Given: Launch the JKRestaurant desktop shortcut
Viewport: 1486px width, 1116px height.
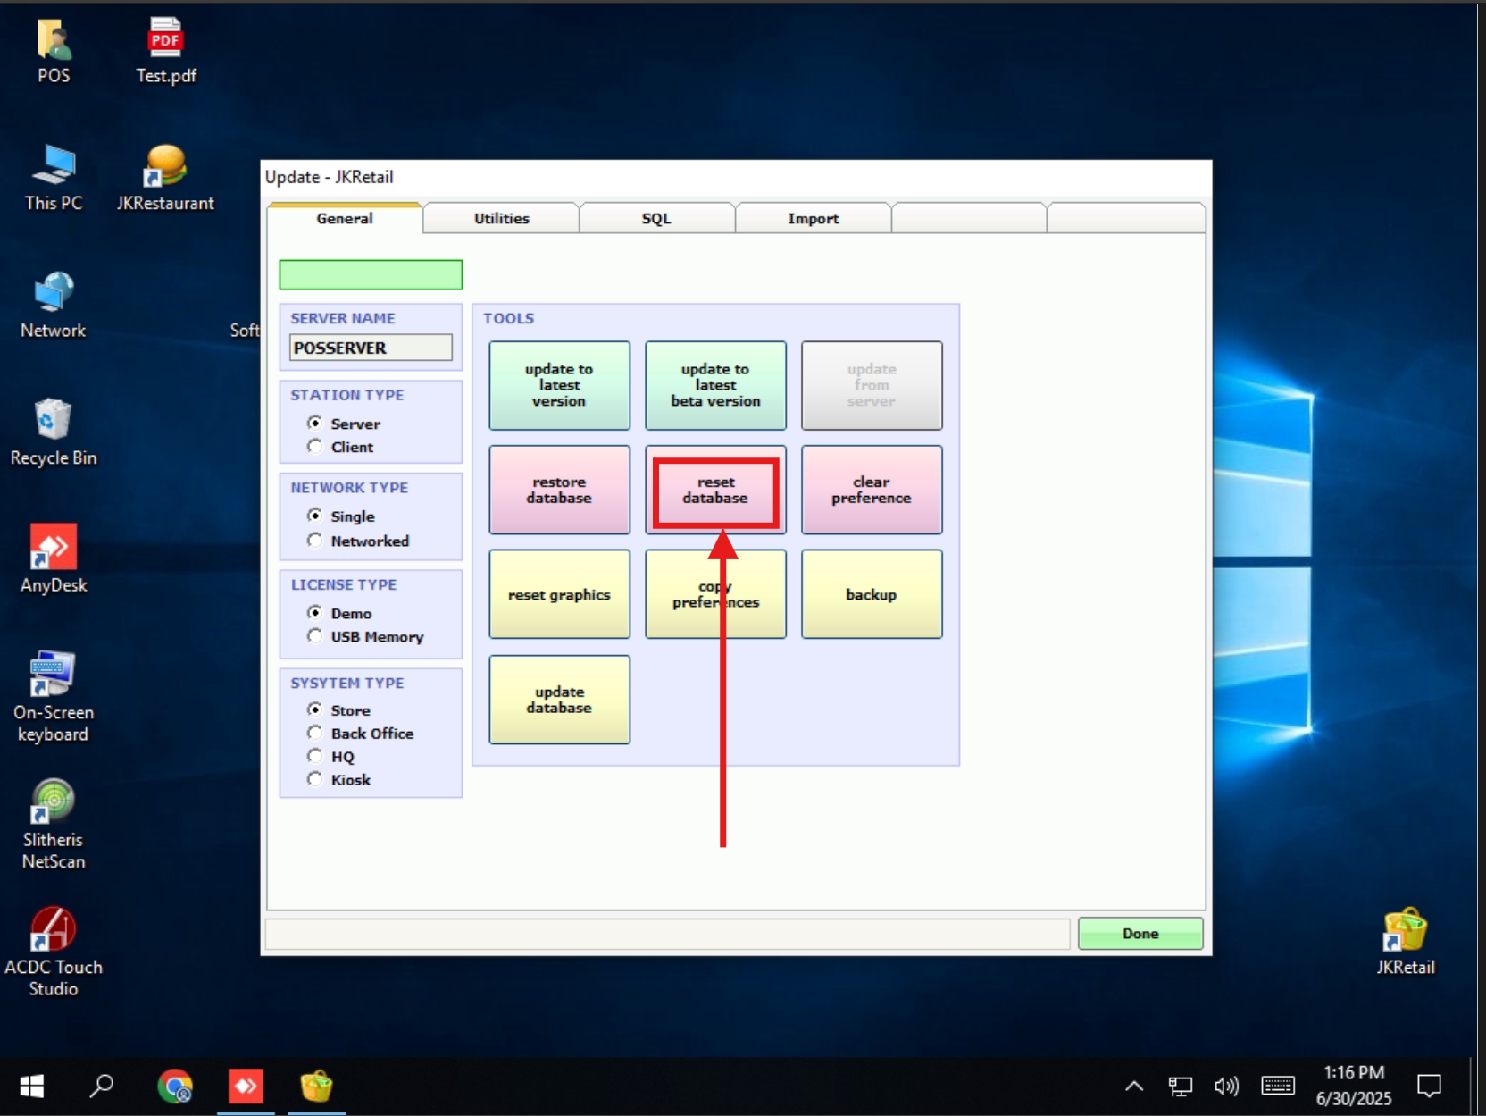Looking at the screenshot, I should click(x=165, y=178).
